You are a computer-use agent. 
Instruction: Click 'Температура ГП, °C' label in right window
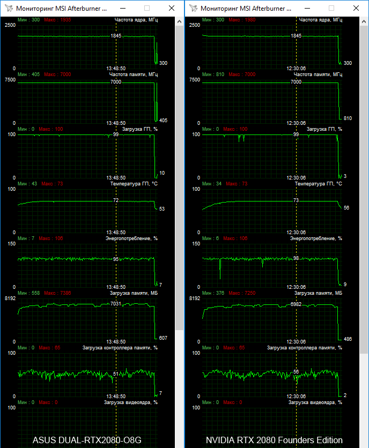[319, 184]
